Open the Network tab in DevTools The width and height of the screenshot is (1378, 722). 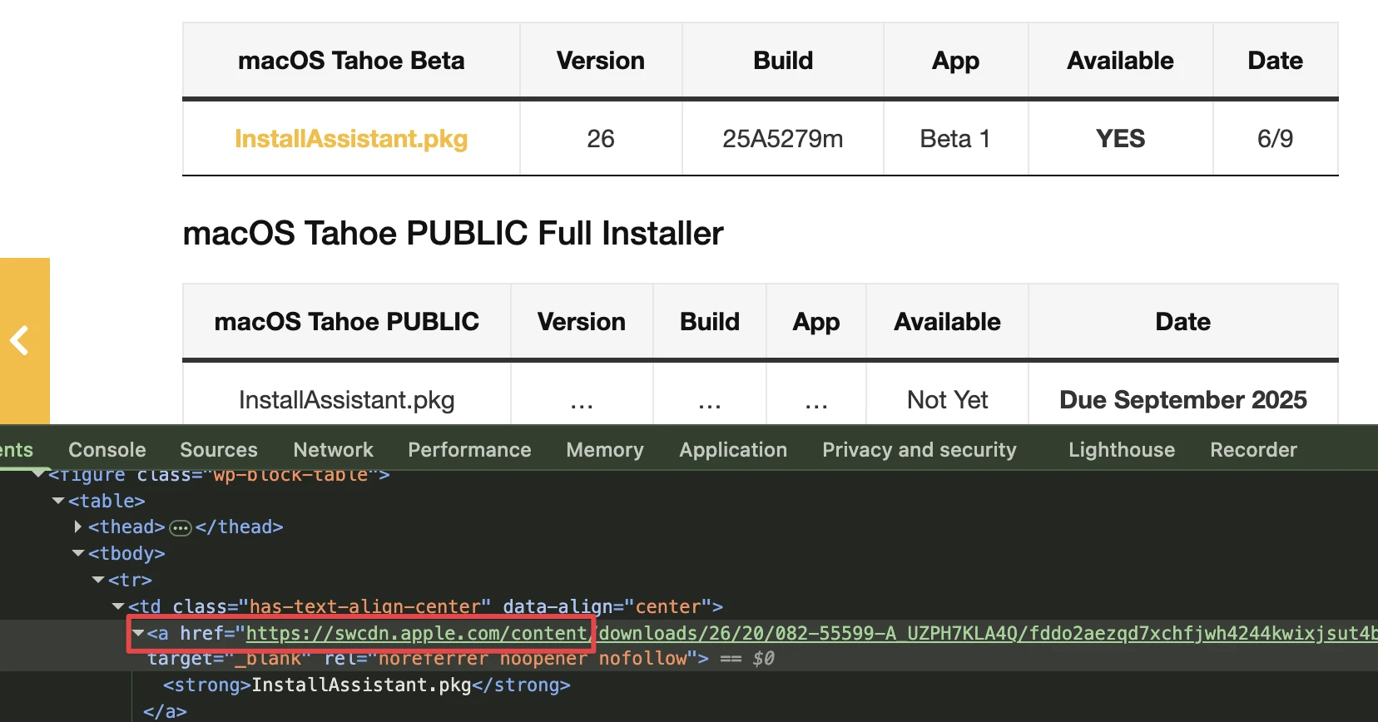(333, 450)
